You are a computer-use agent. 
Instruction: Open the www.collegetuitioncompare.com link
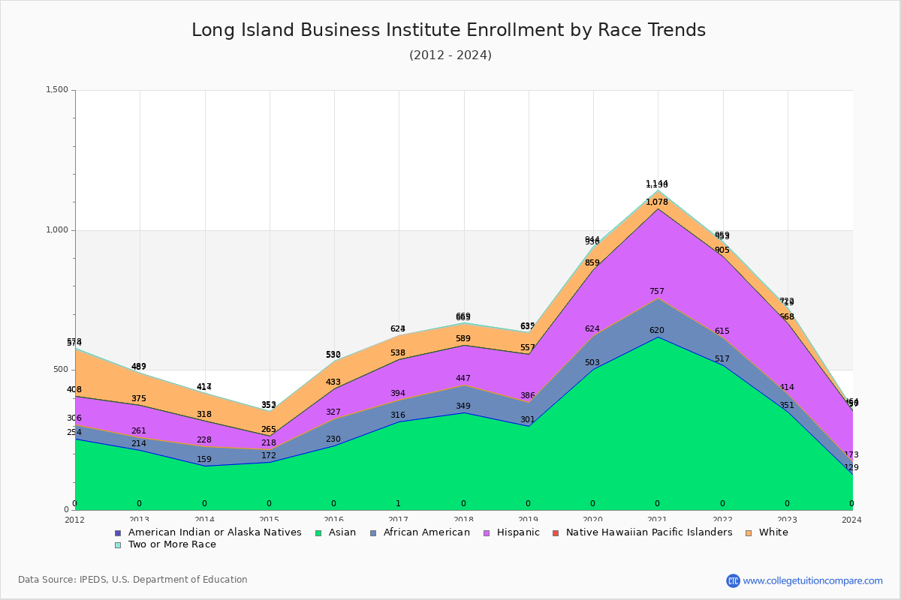[813, 580]
